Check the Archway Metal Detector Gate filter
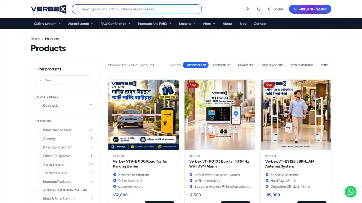Image resolution: width=362 pixels, height=203 pixels. coord(39,190)
